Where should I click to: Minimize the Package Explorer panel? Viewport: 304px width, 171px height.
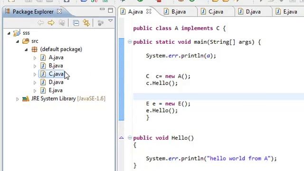pyautogui.click(x=102, y=9)
